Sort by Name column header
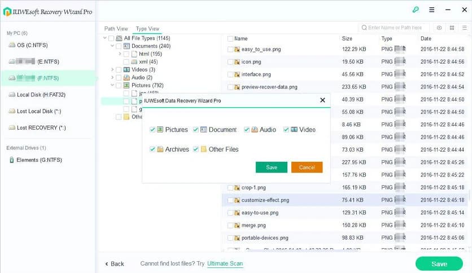The image size is (472, 273). pyautogui.click(x=241, y=38)
